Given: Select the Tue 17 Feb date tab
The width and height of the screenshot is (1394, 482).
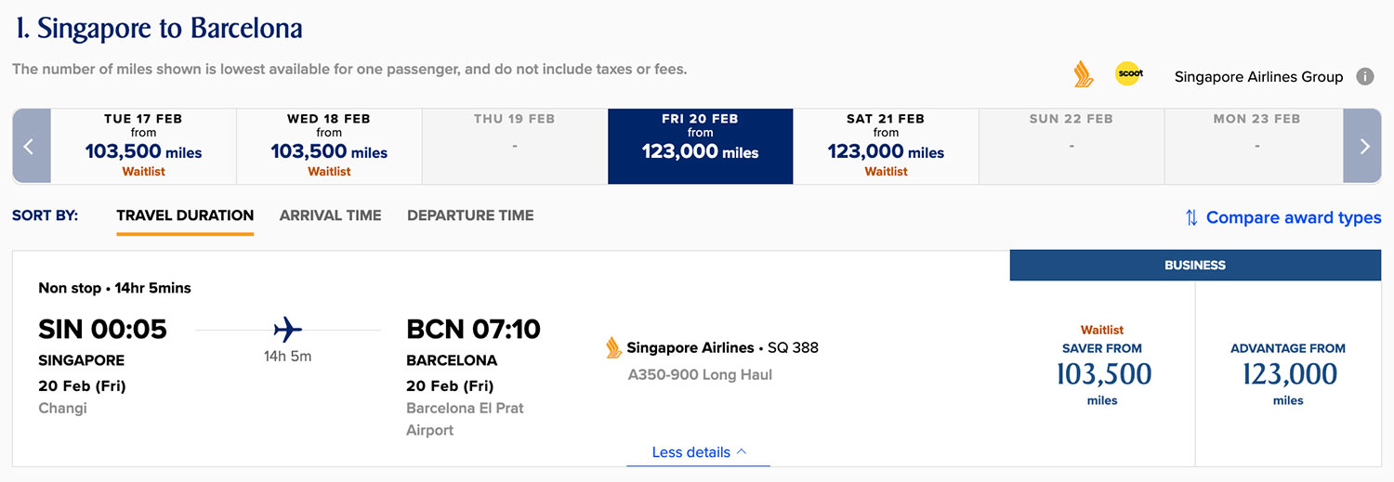Looking at the screenshot, I should (x=143, y=146).
